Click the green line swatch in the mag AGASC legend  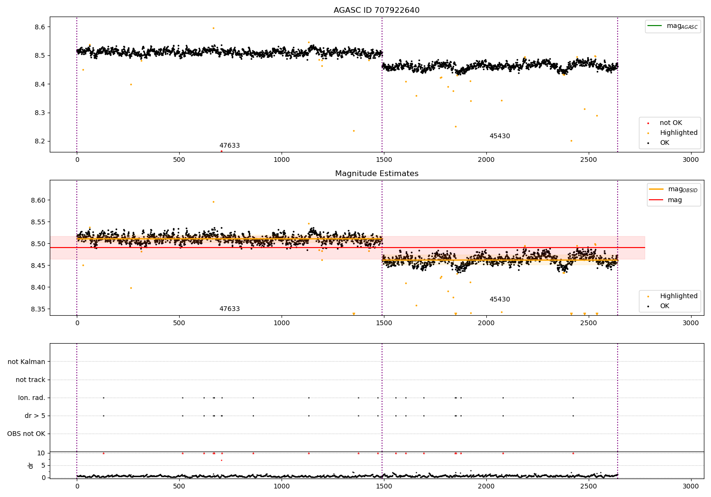(x=655, y=26)
